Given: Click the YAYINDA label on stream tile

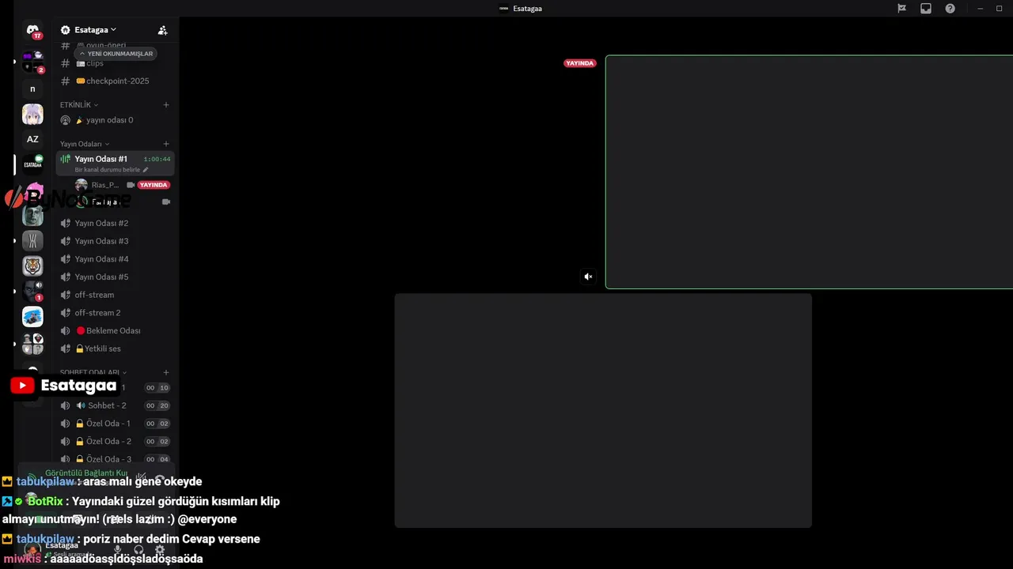Looking at the screenshot, I should point(579,63).
